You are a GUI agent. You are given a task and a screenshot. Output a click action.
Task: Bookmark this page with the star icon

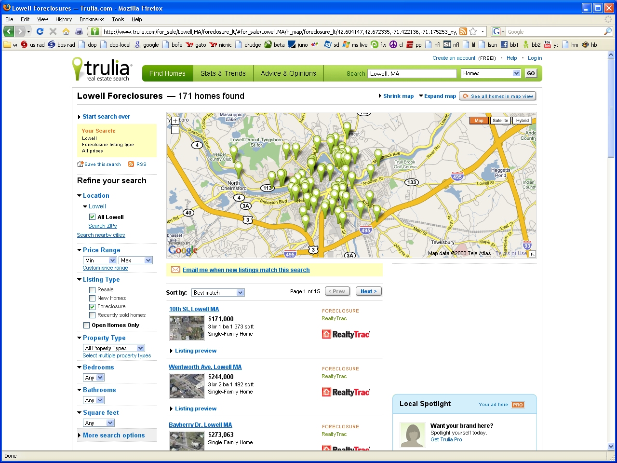click(473, 31)
